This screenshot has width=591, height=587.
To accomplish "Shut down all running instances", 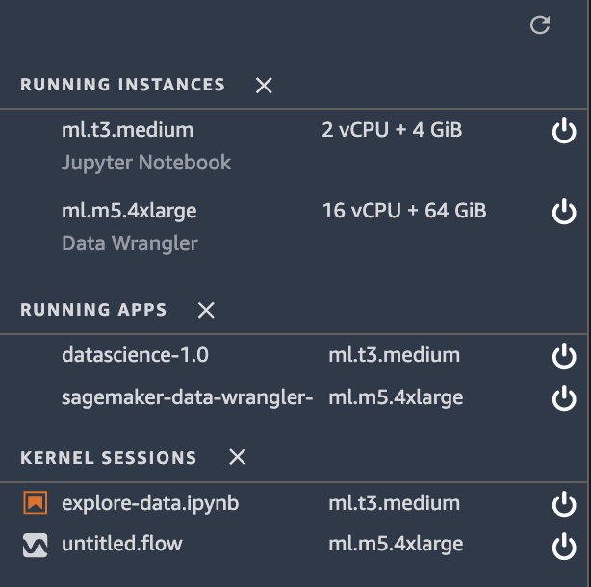I will coord(264,85).
